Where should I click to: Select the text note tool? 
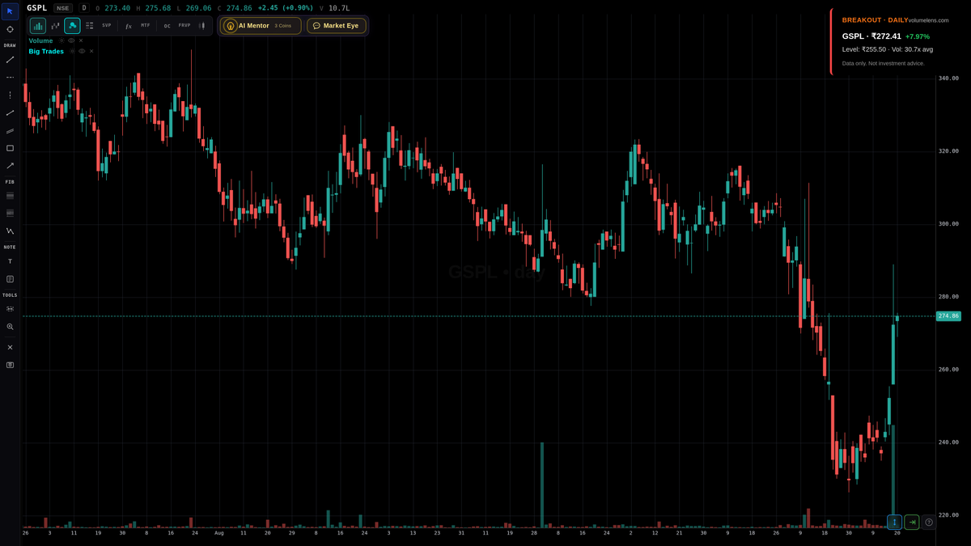coord(11,260)
